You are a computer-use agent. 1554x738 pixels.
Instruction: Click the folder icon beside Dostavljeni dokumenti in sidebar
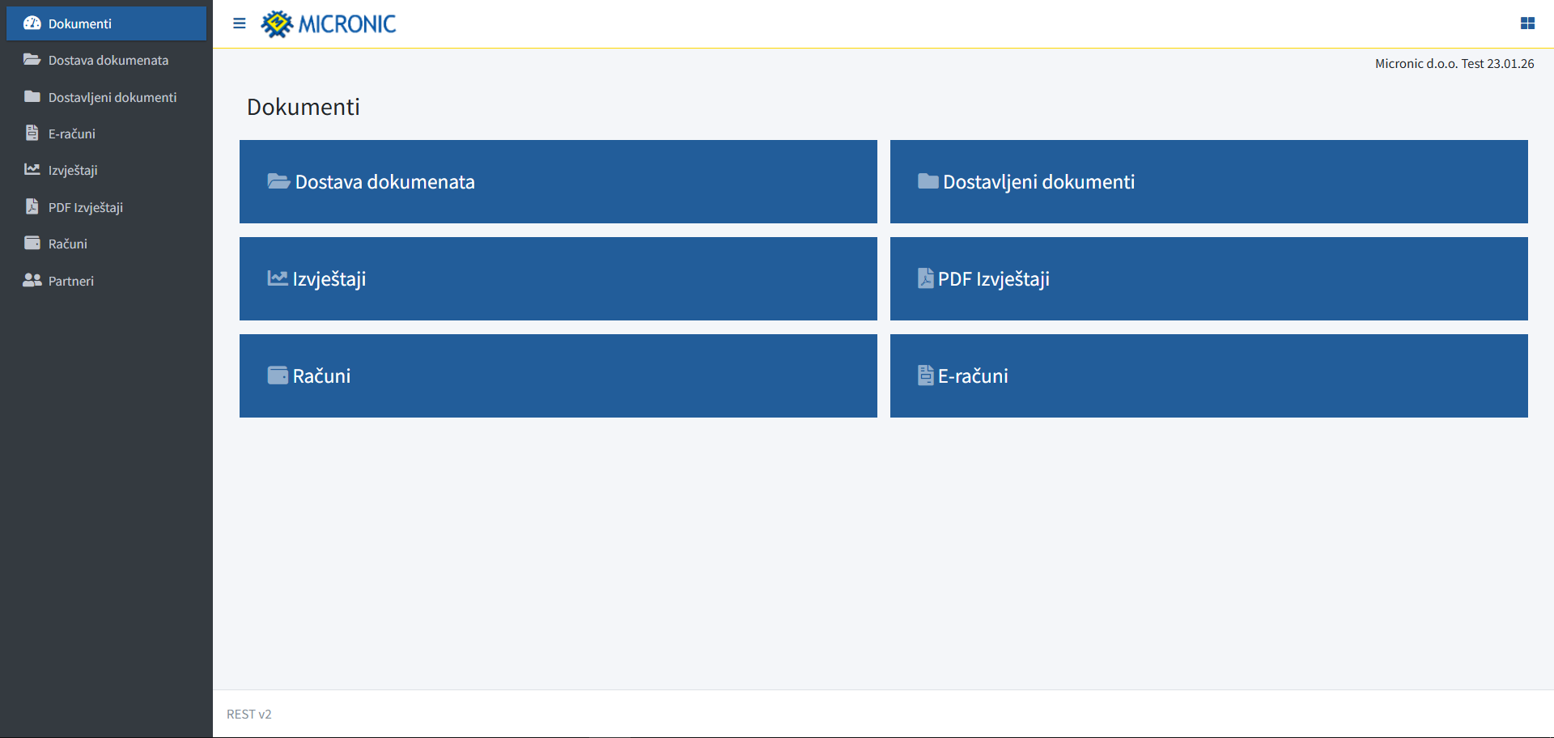(x=32, y=97)
